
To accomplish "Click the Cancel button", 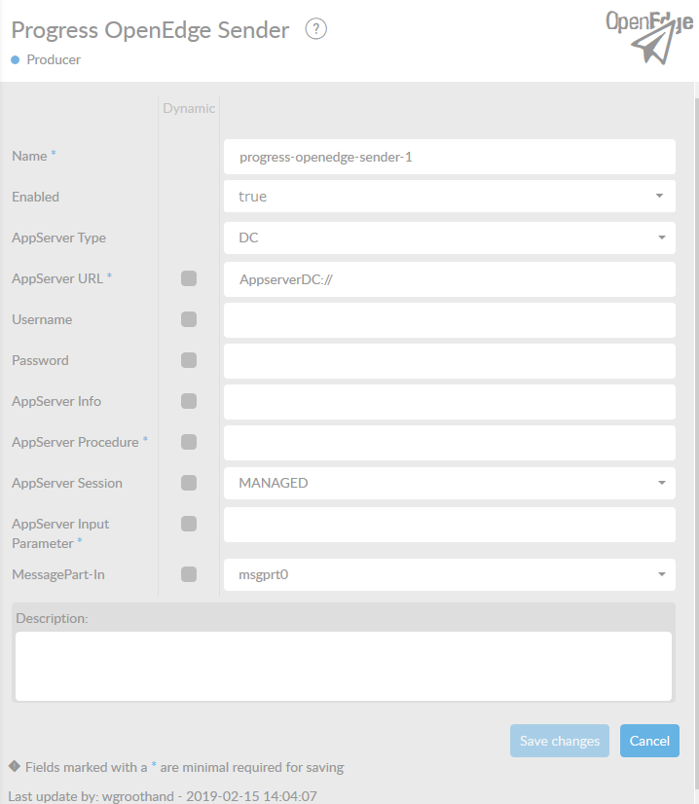I will (x=649, y=741).
